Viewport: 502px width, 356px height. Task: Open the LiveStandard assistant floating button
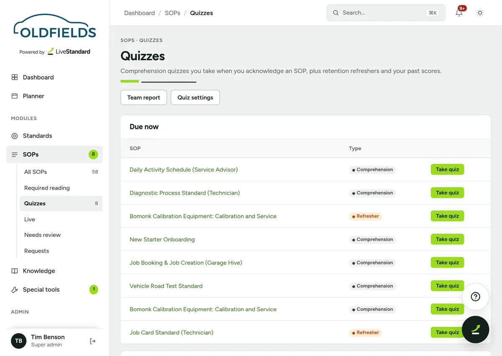tap(476, 330)
